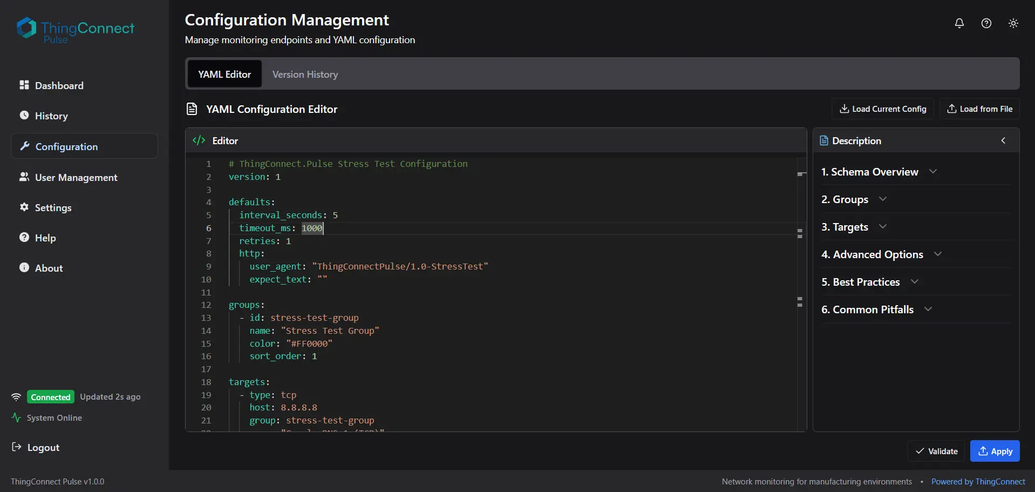The width and height of the screenshot is (1035, 492).
Task: Expand the Advanced Options section
Action: (881, 254)
